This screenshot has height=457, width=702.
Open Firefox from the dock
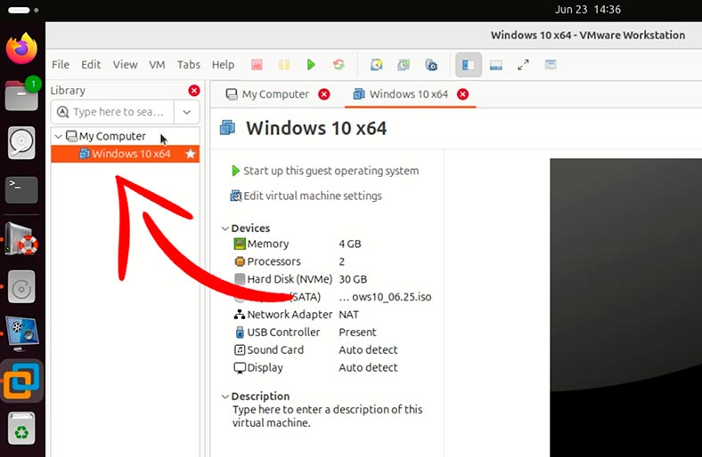[21, 48]
